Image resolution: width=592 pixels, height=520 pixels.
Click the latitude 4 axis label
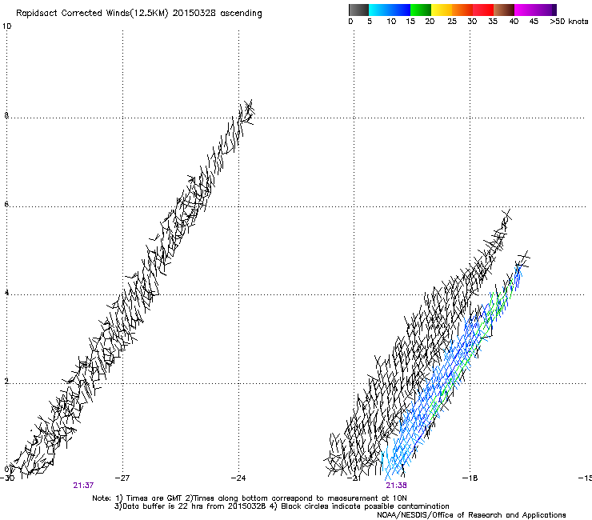(x=6, y=293)
